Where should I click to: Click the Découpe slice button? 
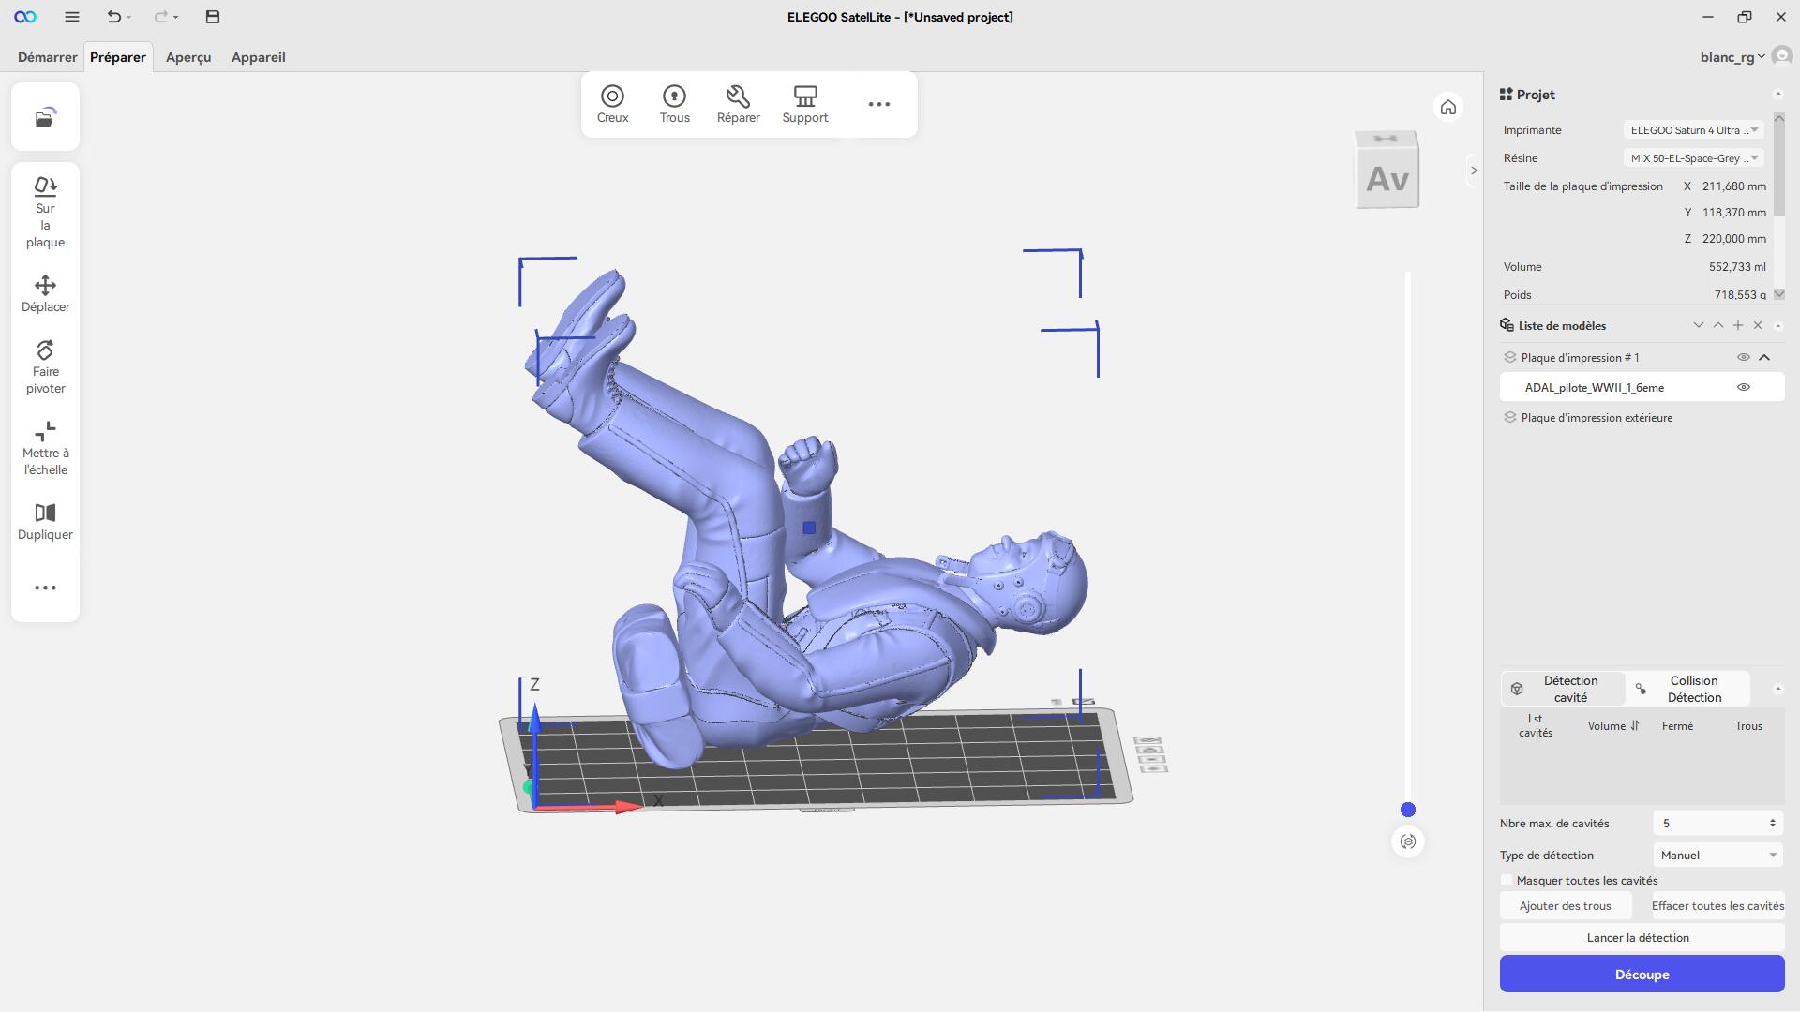click(1642, 974)
